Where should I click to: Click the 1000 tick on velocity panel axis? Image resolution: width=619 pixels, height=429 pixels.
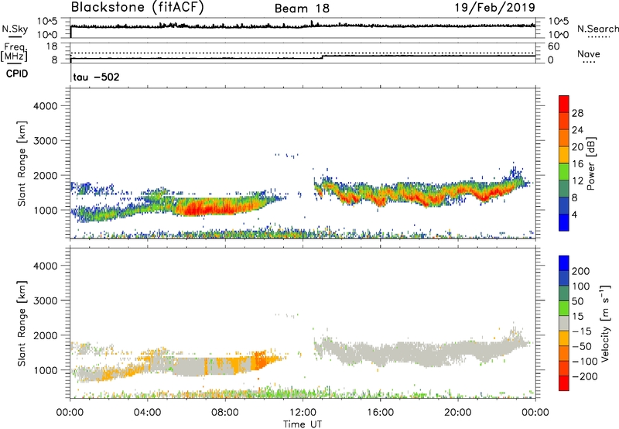tap(45, 370)
